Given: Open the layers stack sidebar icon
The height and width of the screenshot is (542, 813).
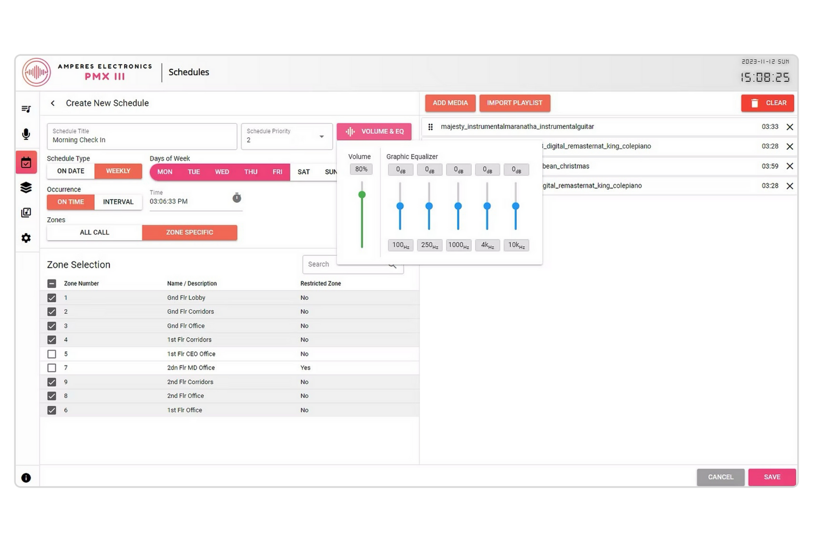Looking at the screenshot, I should (26, 187).
